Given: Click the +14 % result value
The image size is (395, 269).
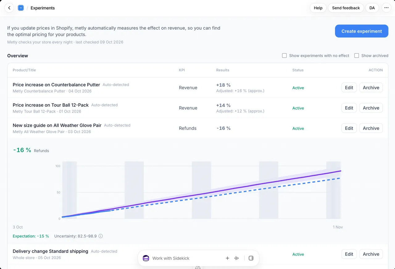Looking at the screenshot, I should click(x=223, y=105).
